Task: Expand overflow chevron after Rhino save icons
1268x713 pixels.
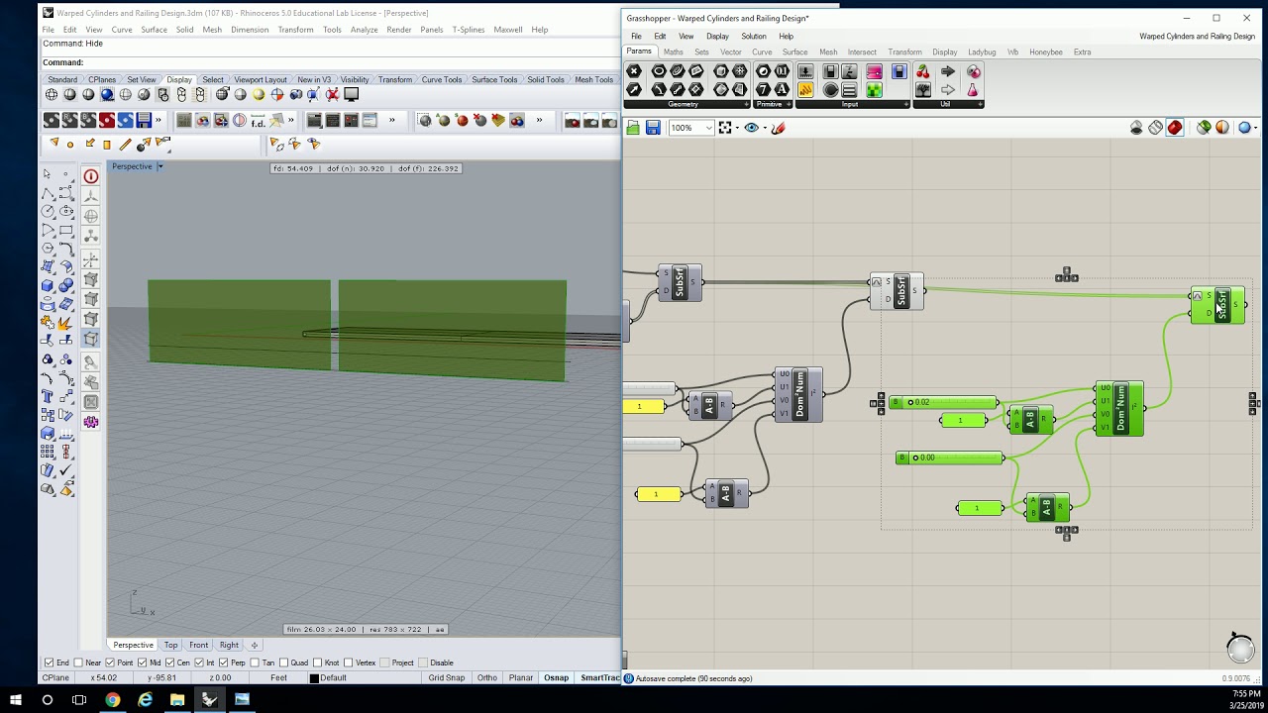Action: point(158,120)
